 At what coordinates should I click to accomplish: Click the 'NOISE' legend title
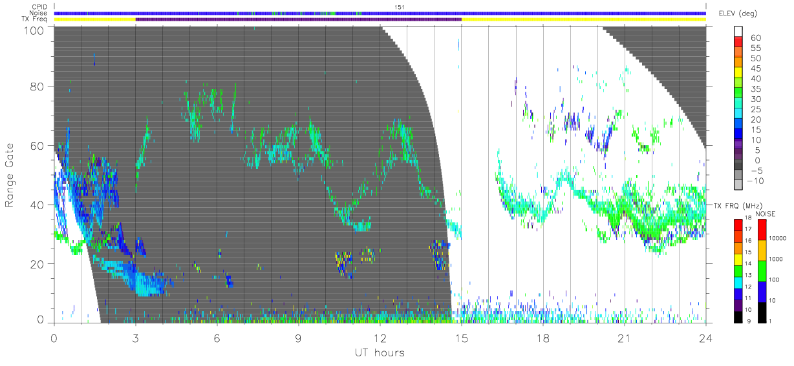[x=766, y=213]
